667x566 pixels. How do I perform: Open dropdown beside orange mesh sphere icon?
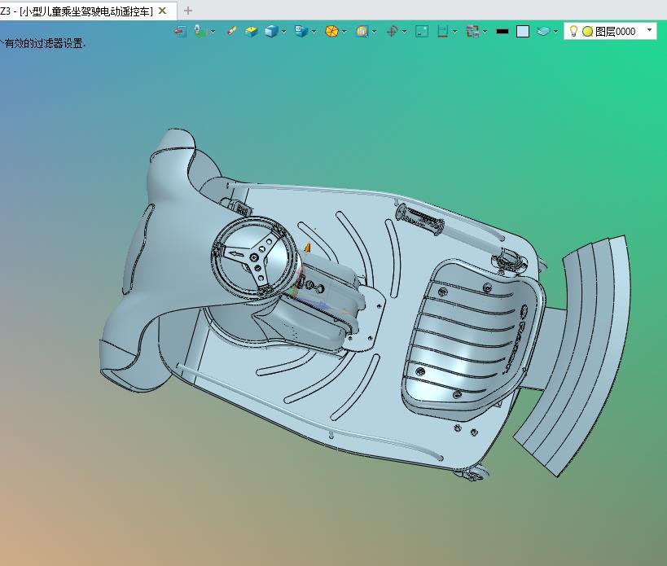click(344, 32)
